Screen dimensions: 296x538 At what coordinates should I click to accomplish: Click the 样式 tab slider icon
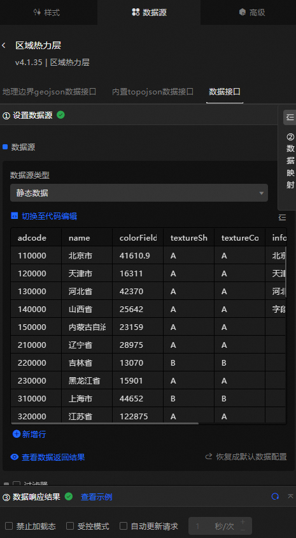(37, 12)
